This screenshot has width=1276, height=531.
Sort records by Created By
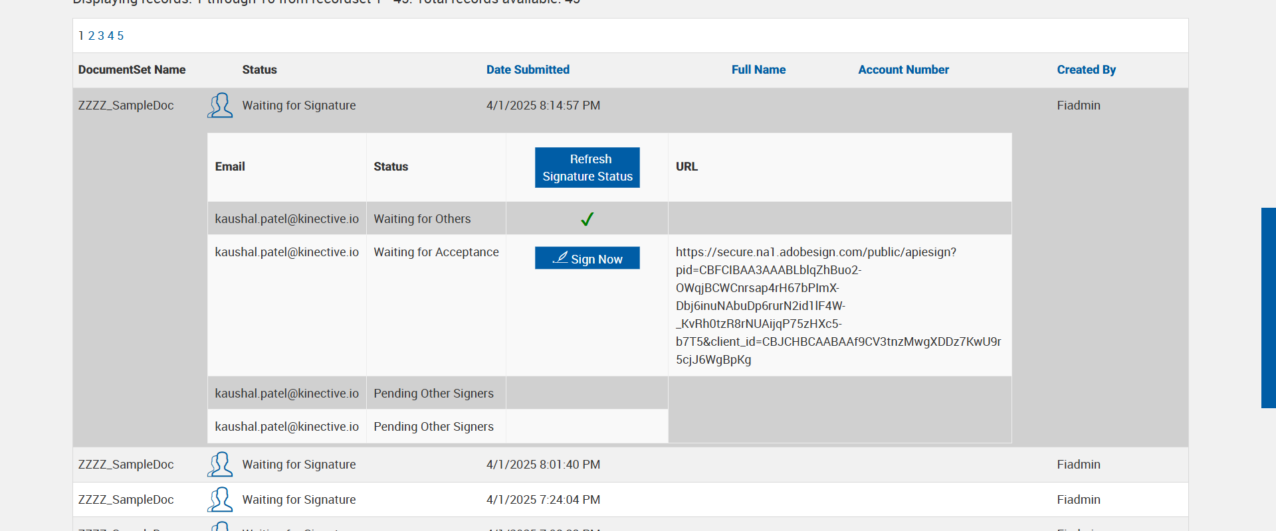[x=1086, y=70]
